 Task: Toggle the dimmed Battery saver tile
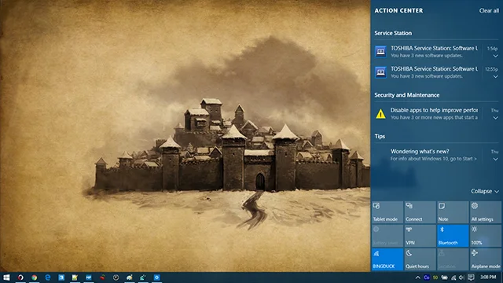(x=387, y=236)
